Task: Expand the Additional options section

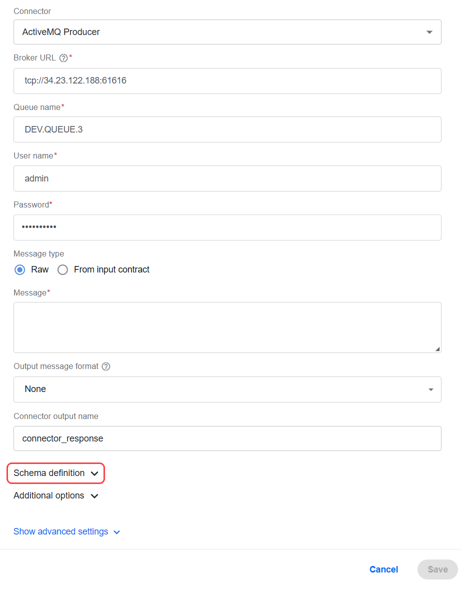Action: click(56, 496)
